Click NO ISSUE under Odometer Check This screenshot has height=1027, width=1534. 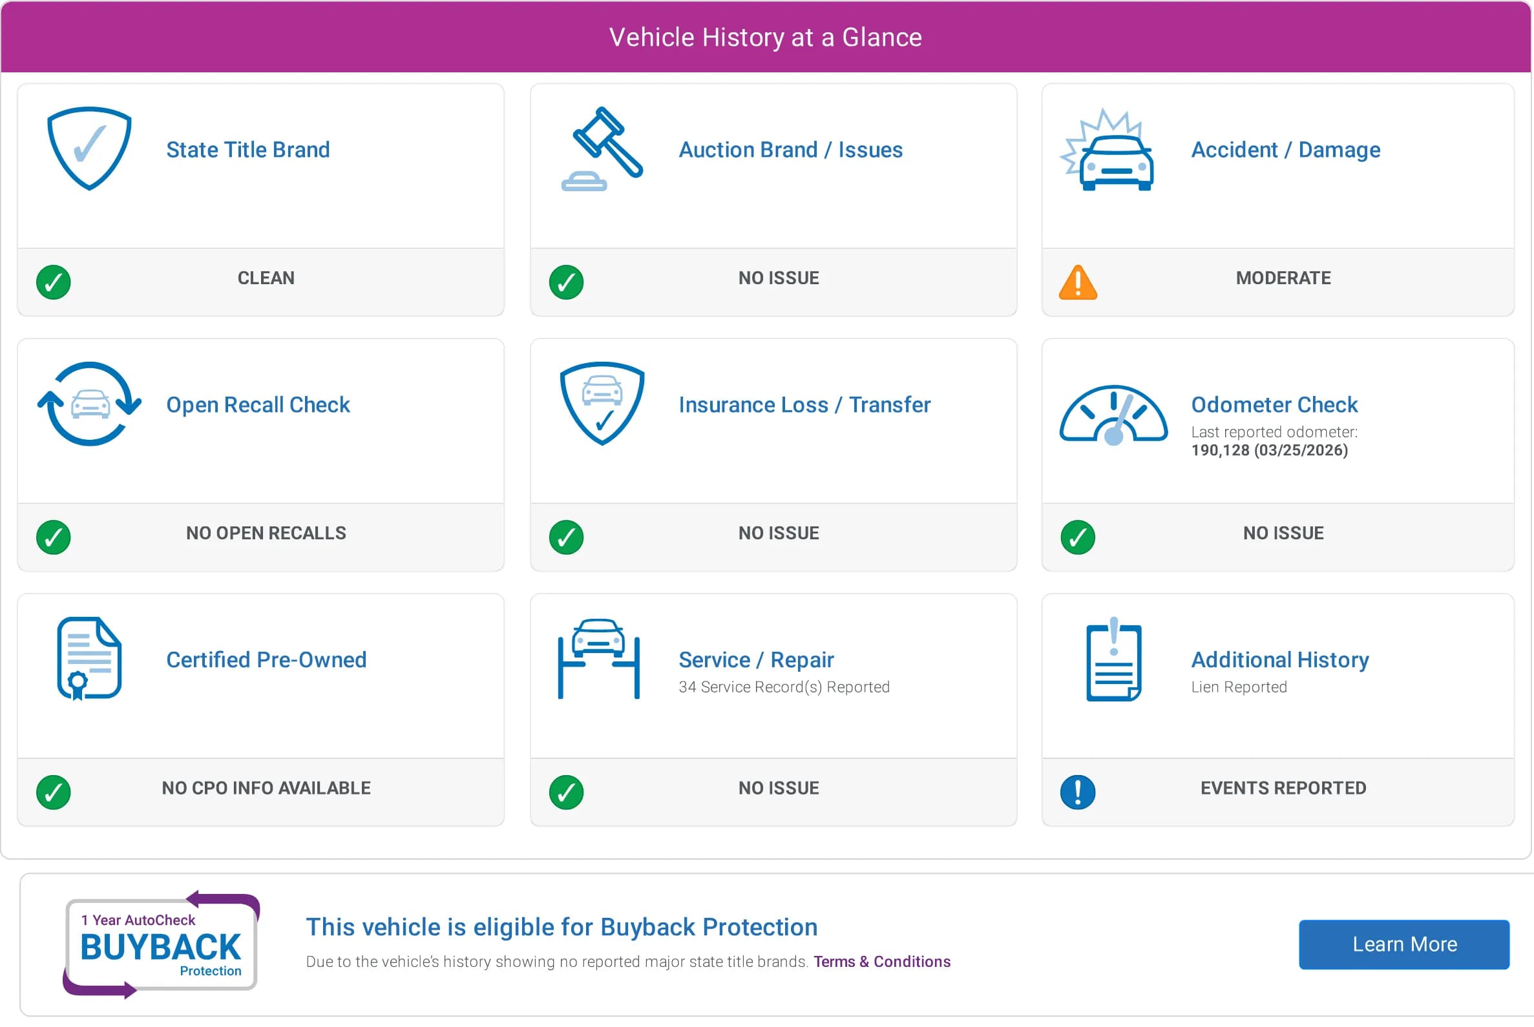click(1283, 533)
